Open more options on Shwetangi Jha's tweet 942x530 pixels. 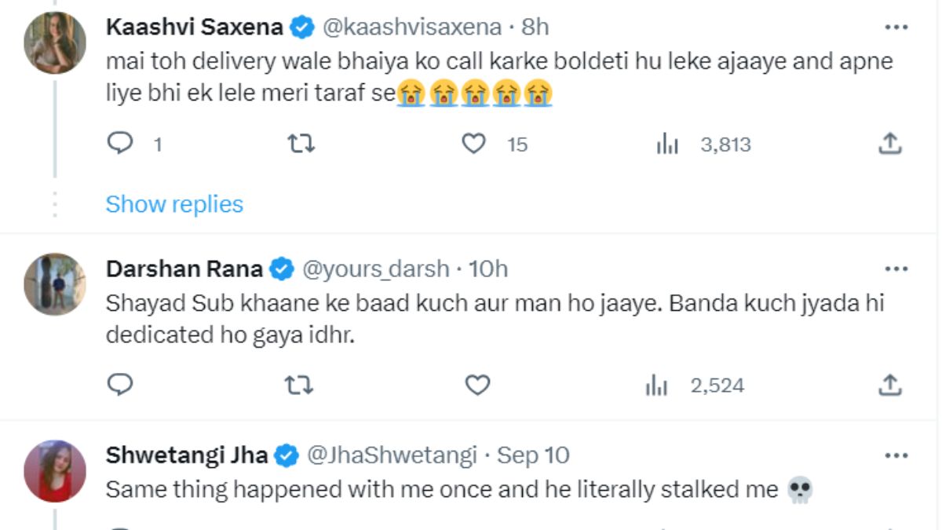click(x=896, y=455)
